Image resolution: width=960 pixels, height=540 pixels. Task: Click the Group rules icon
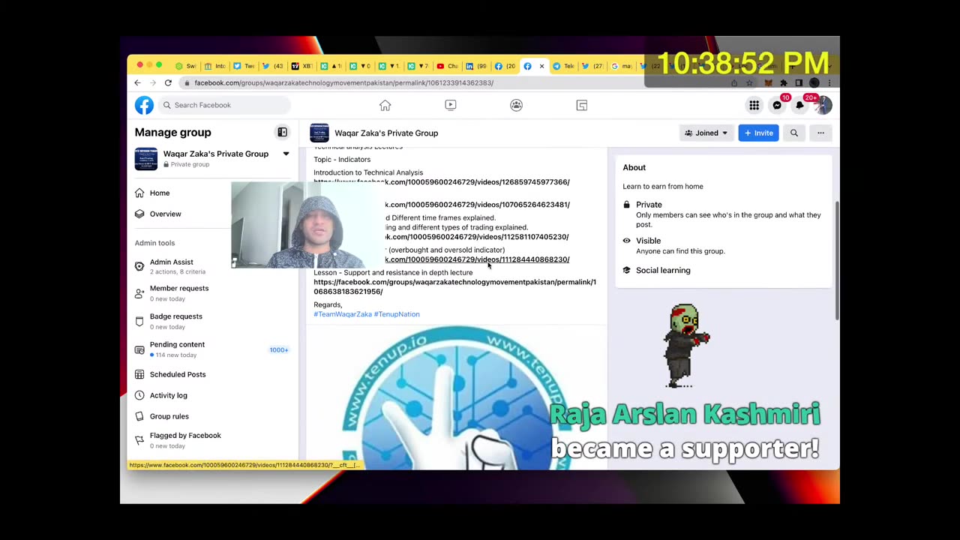coord(139,416)
